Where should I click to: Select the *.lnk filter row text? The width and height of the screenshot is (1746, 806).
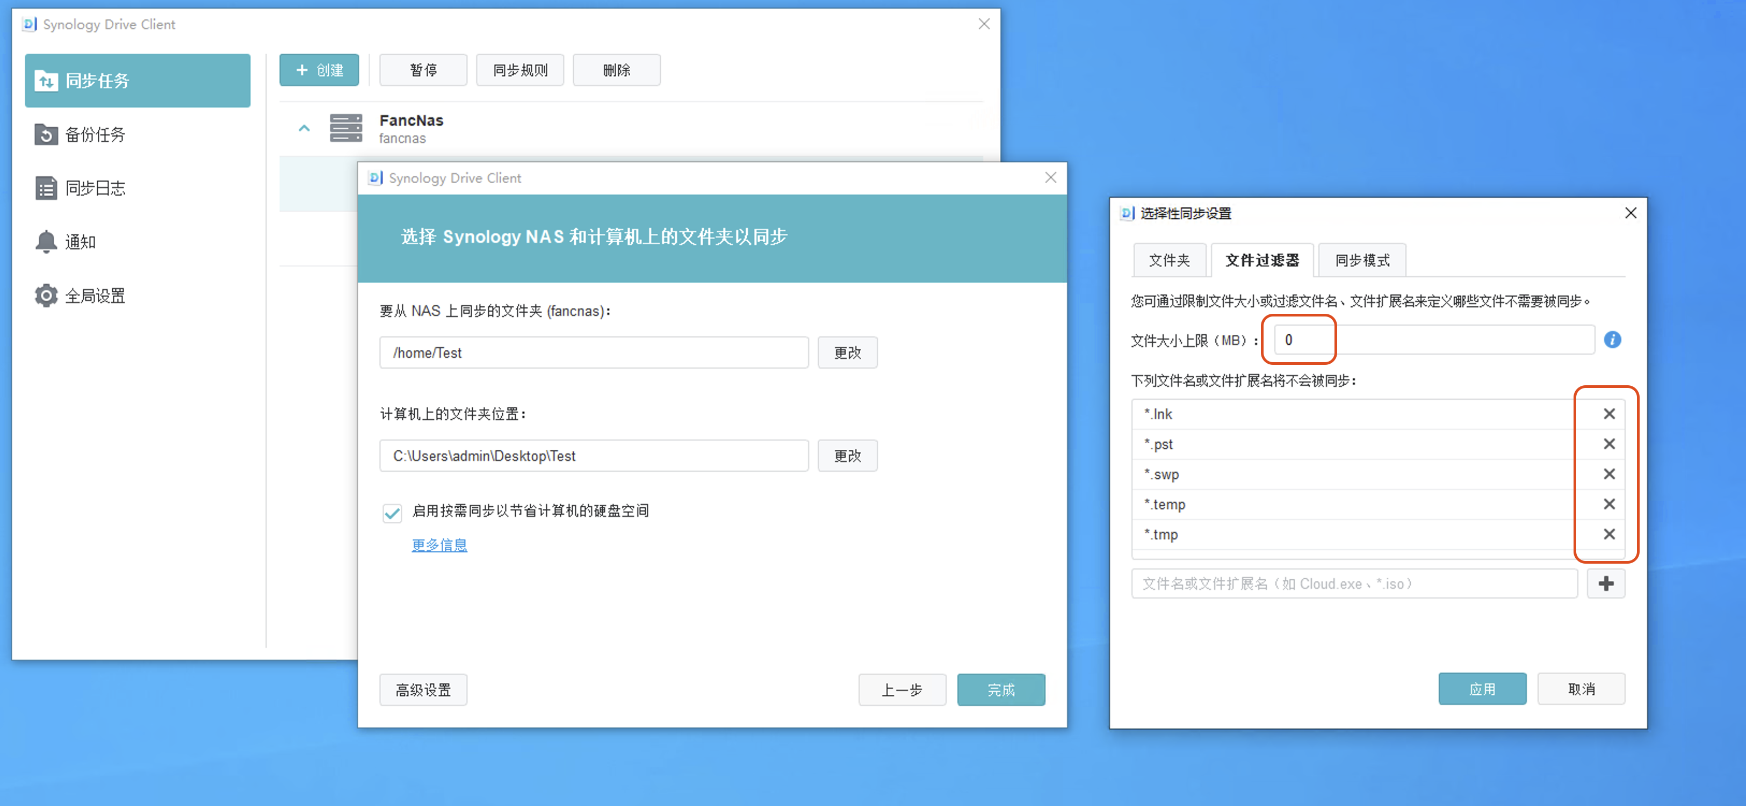pyautogui.click(x=1158, y=414)
